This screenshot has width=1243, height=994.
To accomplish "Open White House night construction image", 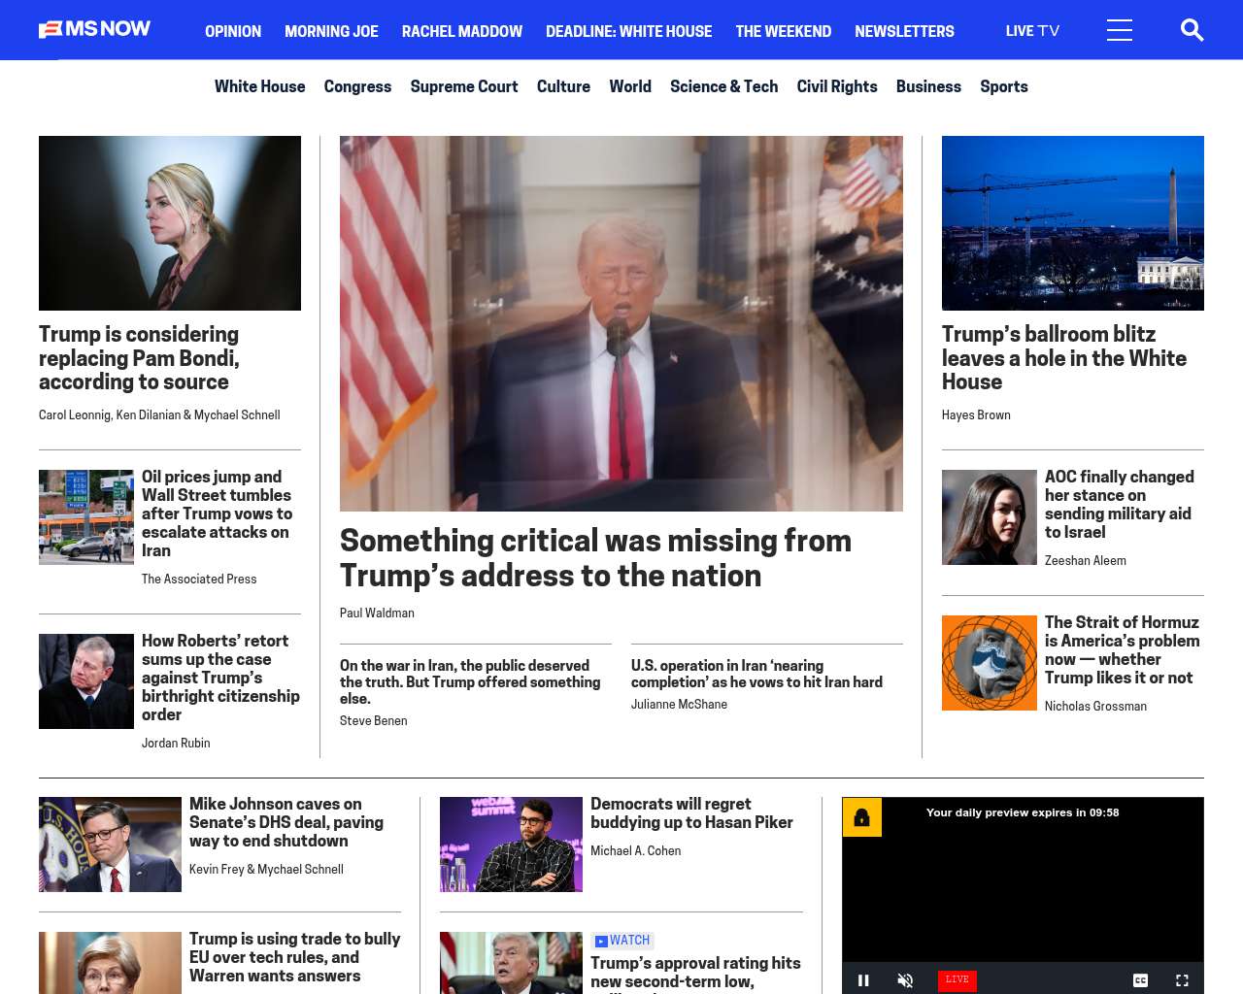I will (x=1073, y=223).
